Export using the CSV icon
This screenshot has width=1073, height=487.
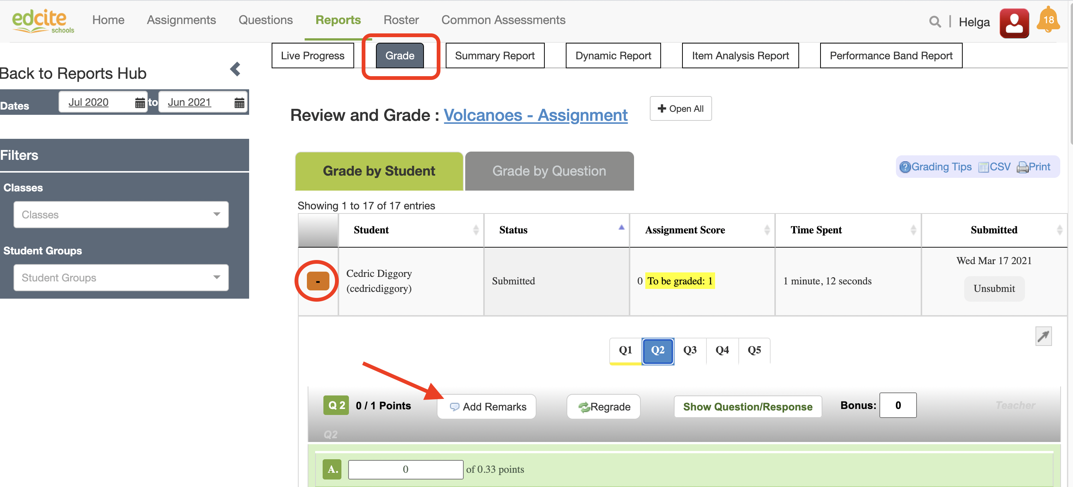[x=983, y=167]
